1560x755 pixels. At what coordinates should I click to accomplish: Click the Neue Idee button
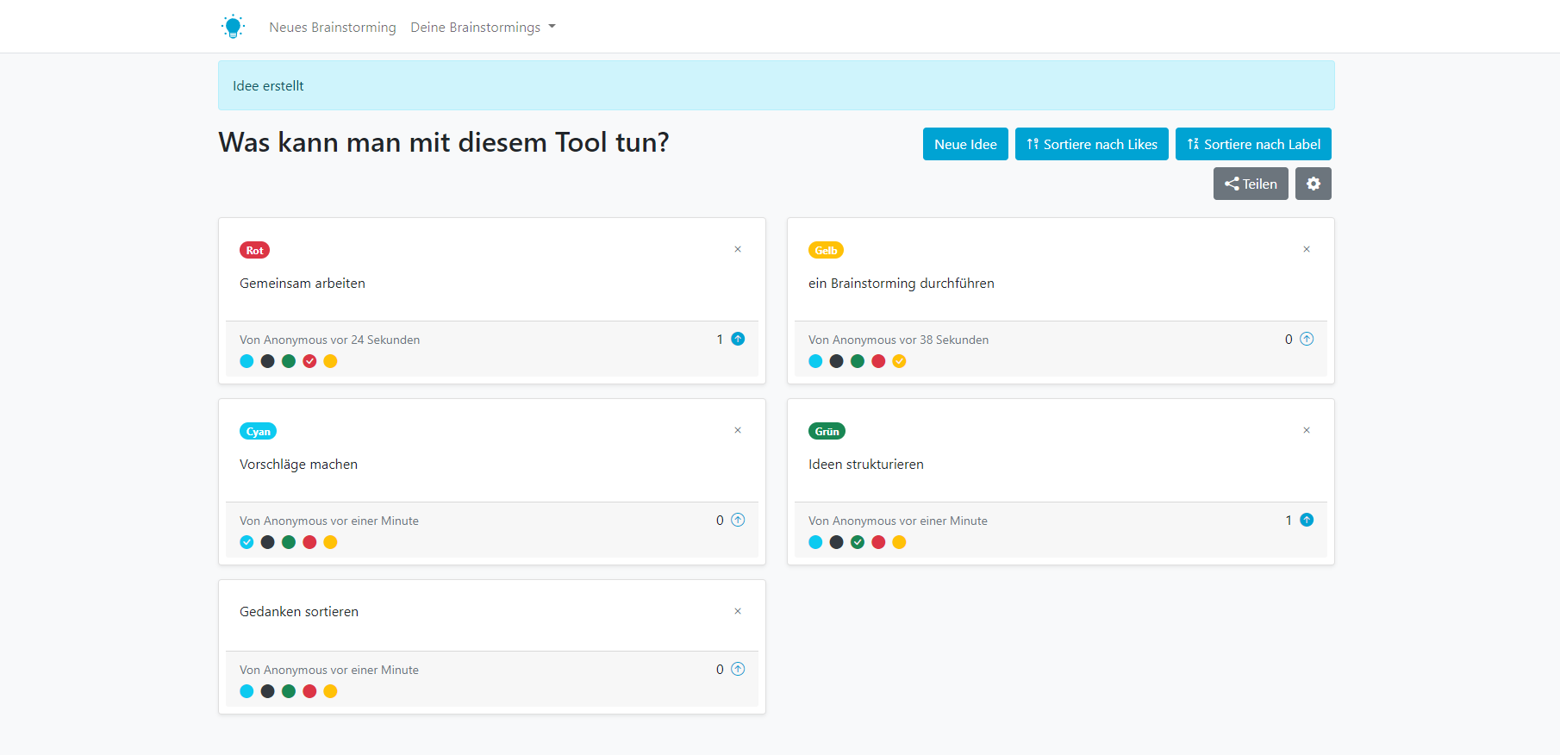[965, 144]
